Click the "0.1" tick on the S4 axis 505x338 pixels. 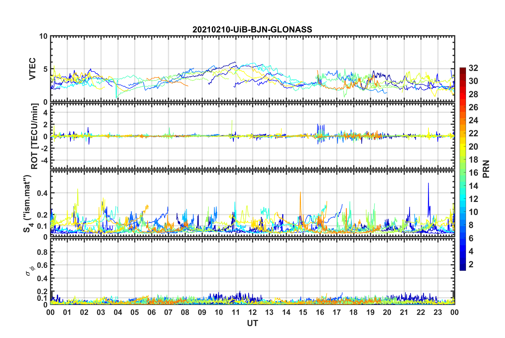click(42, 226)
